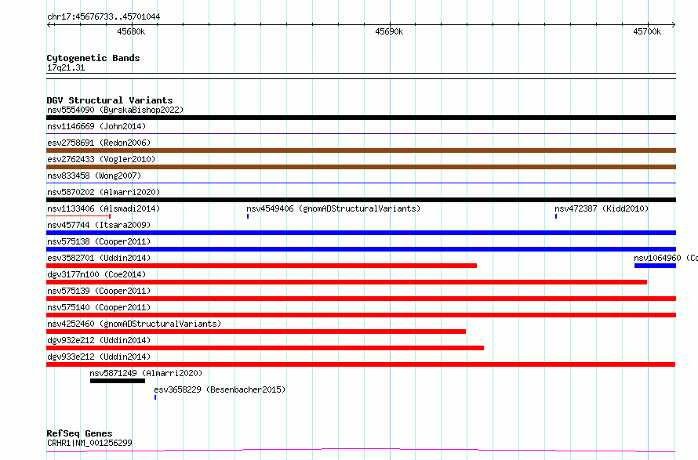Open CRHR1|NM_001256299 gene label

coord(89,443)
